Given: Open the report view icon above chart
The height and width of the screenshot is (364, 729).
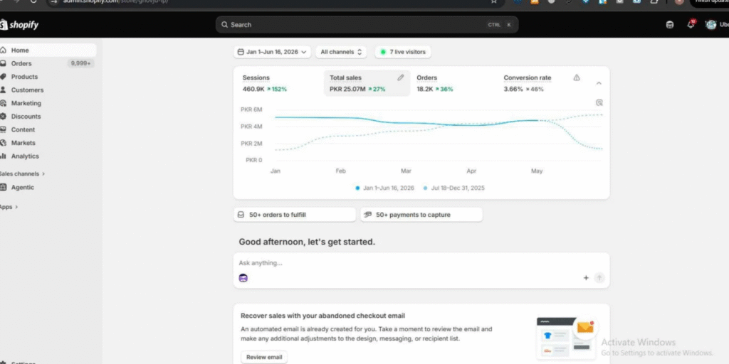Looking at the screenshot, I should click(599, 102).
